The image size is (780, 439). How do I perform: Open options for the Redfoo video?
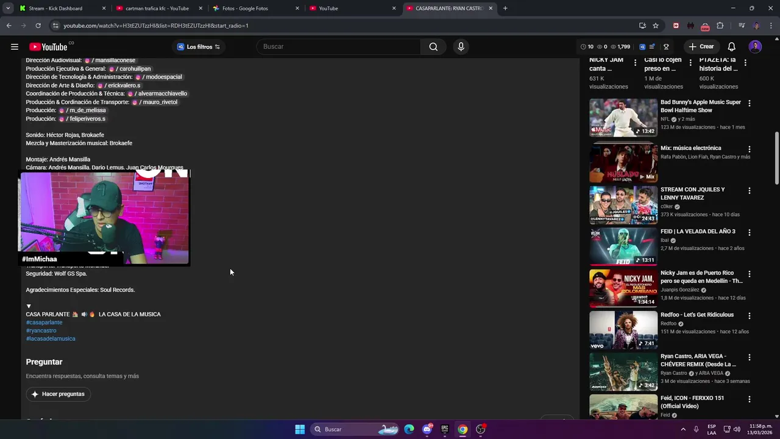tap(750, 316)
